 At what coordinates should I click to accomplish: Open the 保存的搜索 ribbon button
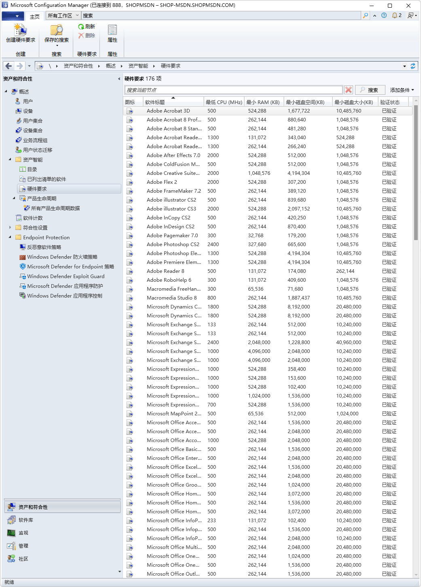56,30
